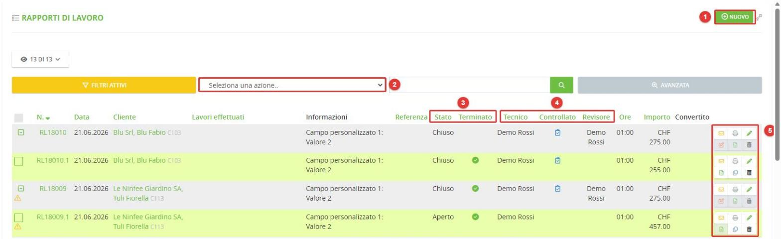
Task: Click into the search text field
Action: tap(469, 85)
